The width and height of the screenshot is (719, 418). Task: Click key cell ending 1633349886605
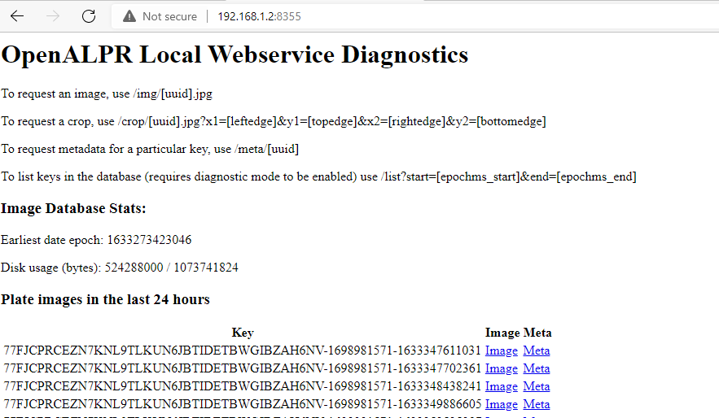click(x=242, y=404)
